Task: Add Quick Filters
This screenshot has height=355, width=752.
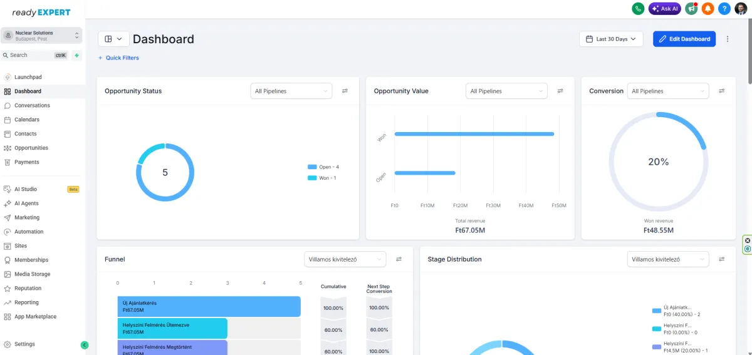Action: point(118,58)
